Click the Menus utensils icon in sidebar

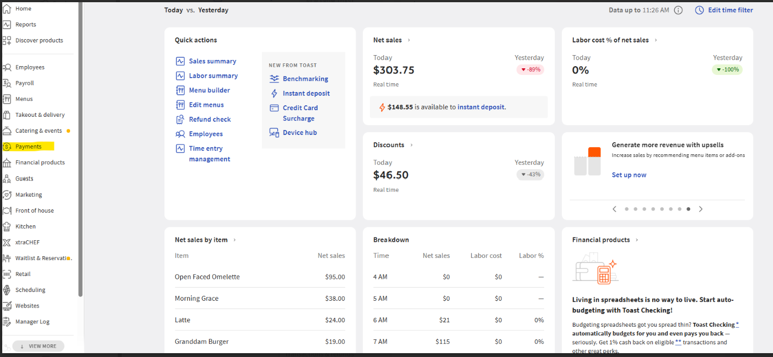[7, 99]
